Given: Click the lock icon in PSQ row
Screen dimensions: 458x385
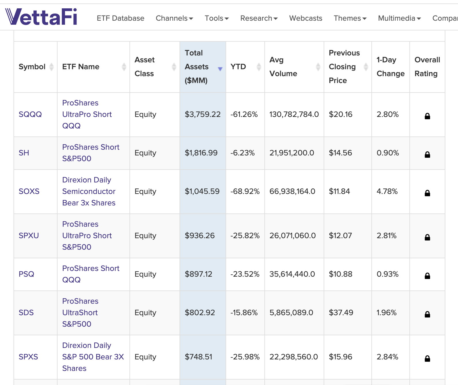Looking at the screenshot, I should tap(427, 276).
